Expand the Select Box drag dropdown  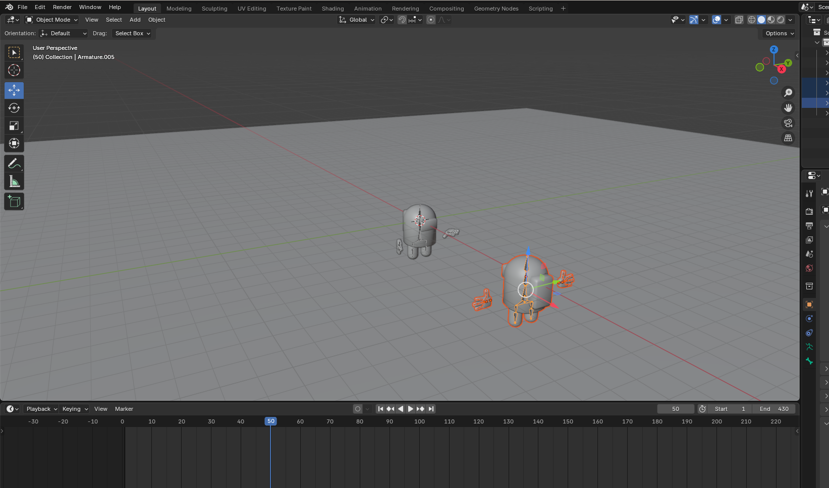[x=132, y=33]
